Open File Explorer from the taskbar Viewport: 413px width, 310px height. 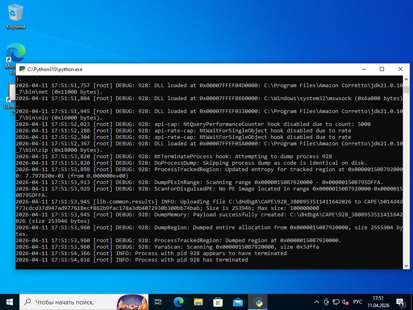(x=198, y=302)
